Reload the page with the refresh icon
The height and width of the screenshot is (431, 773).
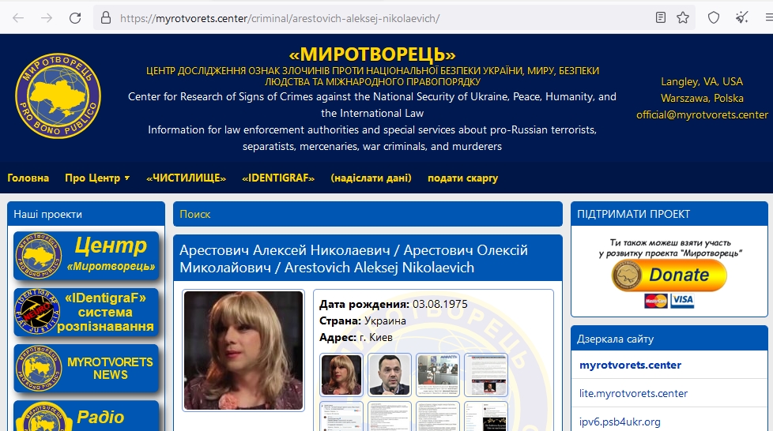click(75, 17)
